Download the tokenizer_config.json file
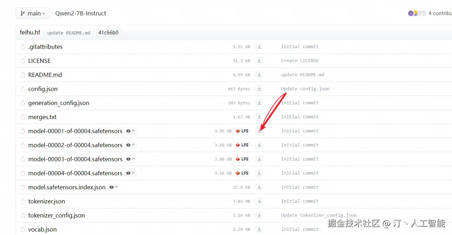Image resolution: width=452 pixels, height=235 pixels. (259, 215)
